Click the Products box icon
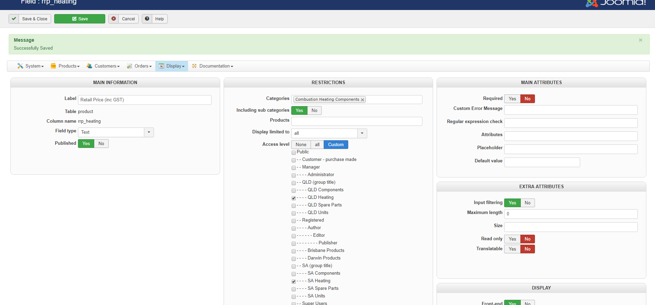655x305 pixels. [x=53, y=66]
